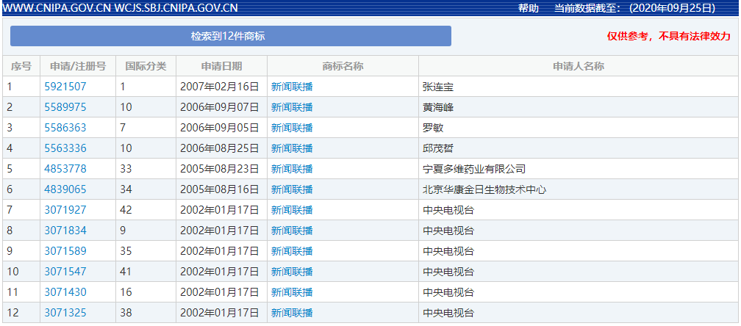Select date 2007年02月16日
Screen dimensions: 741x326
220,87
